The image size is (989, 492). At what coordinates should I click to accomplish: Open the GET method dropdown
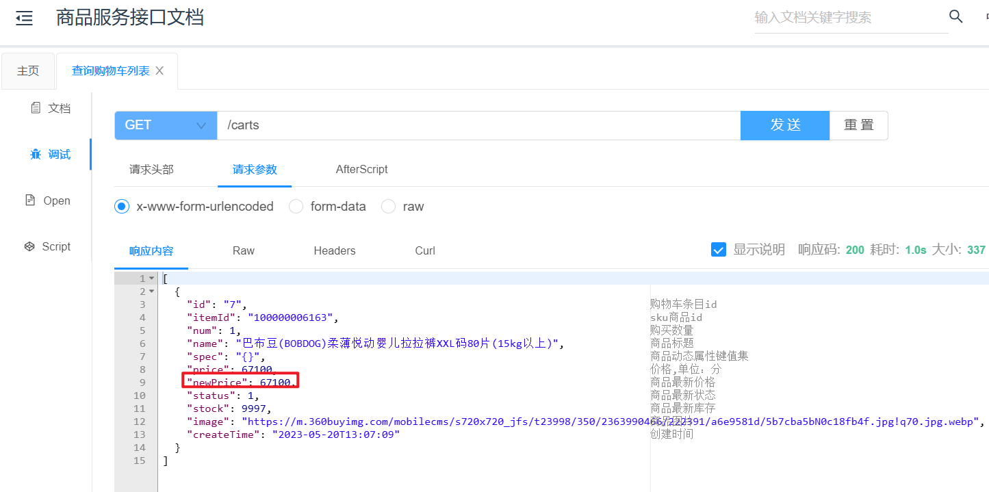166,125
